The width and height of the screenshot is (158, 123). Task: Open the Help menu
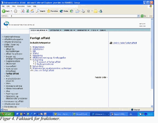pyautogui.click(x=35, y=6)
